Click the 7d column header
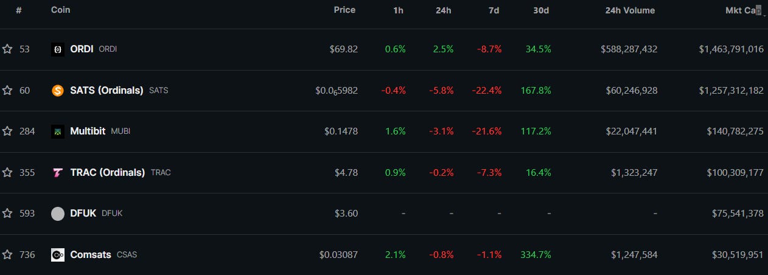Viewport: 768px width, 275px height. (x=494, y=10)
